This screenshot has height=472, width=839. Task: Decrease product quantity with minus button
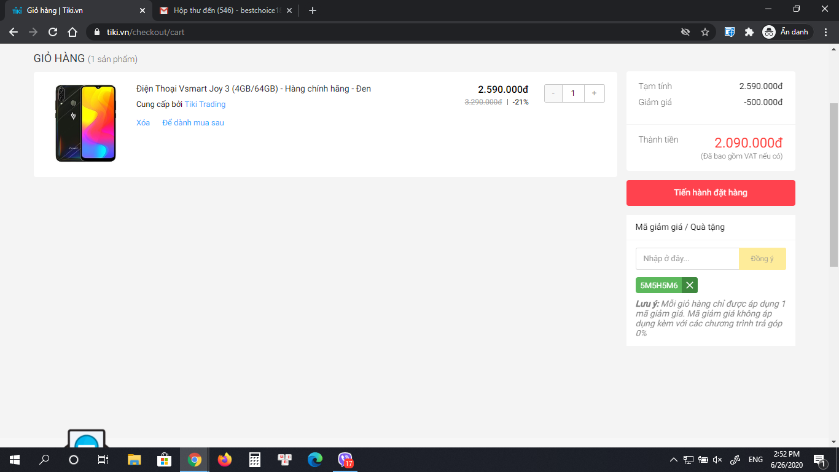coord(553,93)
